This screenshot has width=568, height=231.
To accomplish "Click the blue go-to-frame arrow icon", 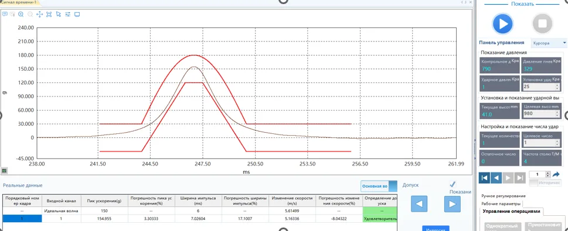I will (556, 174).
